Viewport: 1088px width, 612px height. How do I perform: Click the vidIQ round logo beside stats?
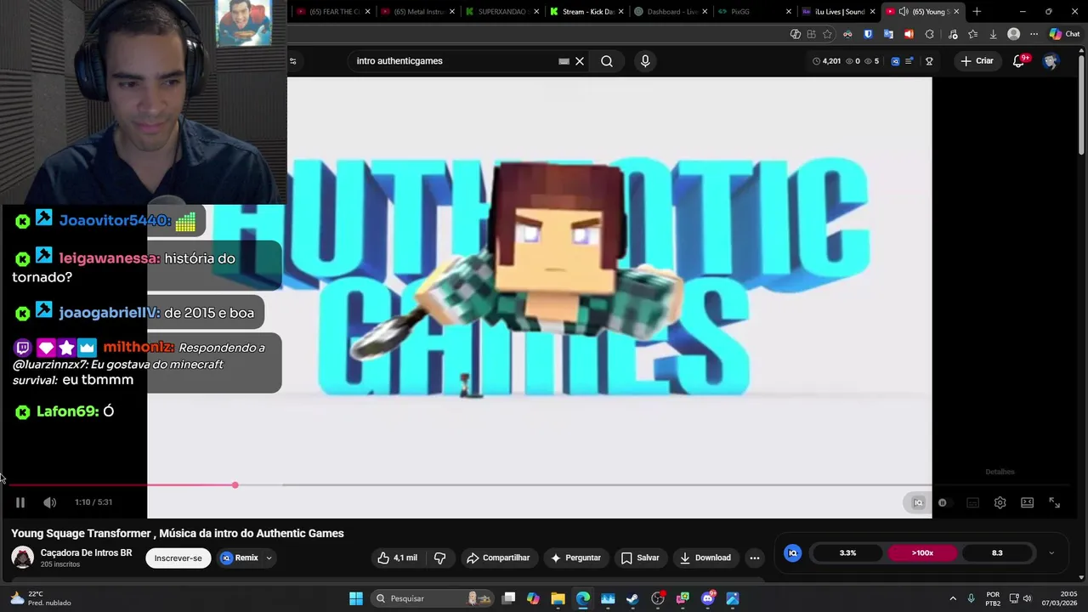(792, 552)
